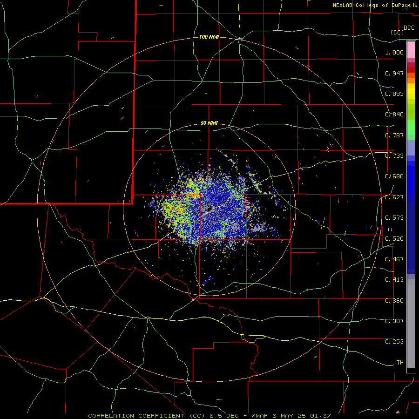
Task: Click the 0.520 scale value
Action: click(394, 239)
